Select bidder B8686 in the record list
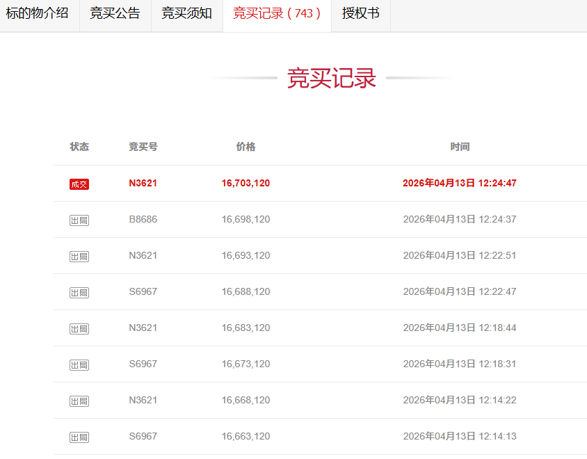The image size is (587, 459). [x=143, y=219]
